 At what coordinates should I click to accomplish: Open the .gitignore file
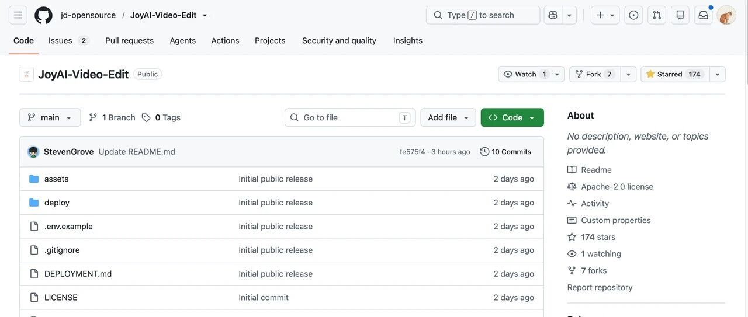click(62, 250)
